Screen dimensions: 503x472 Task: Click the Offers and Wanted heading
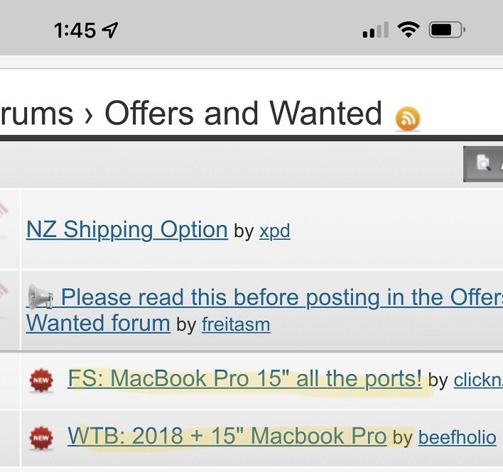pos(243,114)
